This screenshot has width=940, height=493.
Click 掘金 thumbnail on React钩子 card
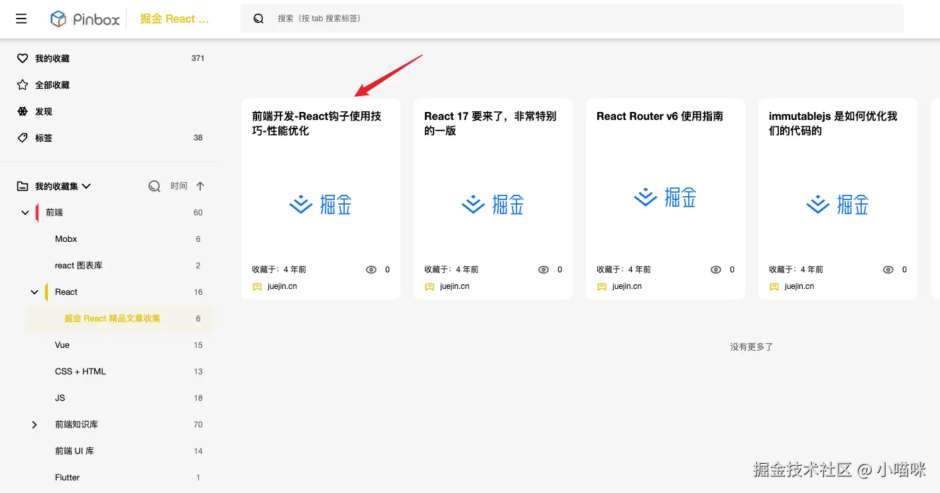[321, 204]
